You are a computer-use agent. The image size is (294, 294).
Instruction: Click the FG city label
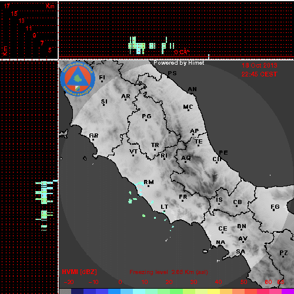(275, 207)
